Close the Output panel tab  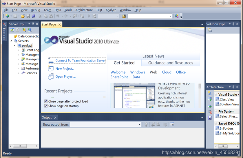point(55,118)
